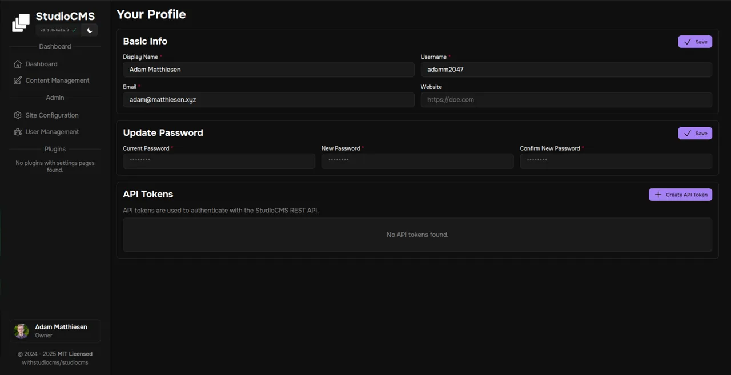Click the v0.1.0-beta.7 version badge
The height and width of the screenshot is (375, 731).
click(55, 30)
